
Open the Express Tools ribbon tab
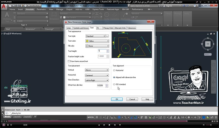[98, 9]
